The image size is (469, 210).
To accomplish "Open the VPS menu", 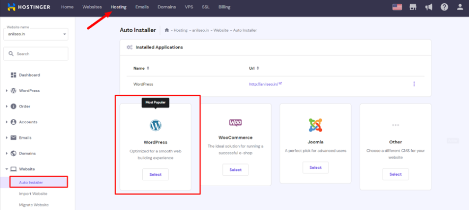I will point(189,7).
